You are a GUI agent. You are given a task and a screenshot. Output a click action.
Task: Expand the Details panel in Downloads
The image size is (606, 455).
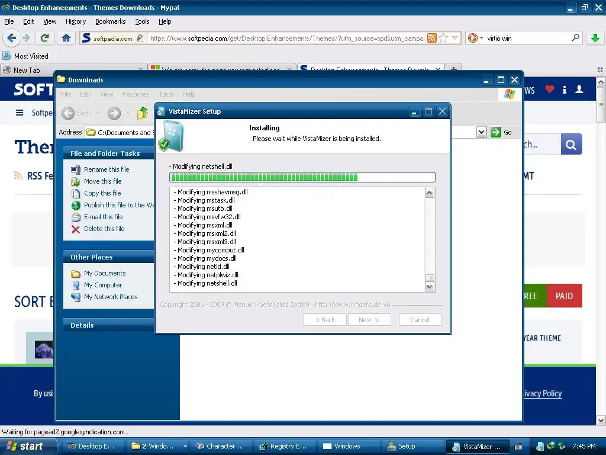coord(109,325)
